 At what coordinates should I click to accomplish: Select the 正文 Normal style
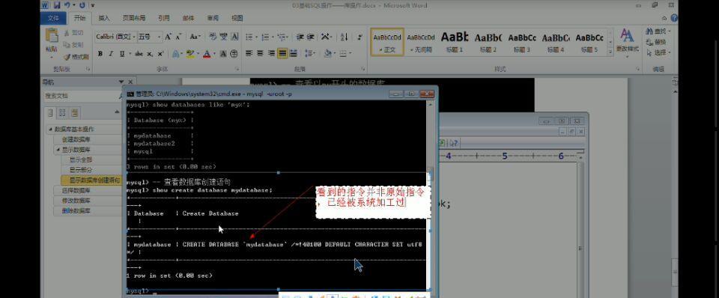(387, 42)
